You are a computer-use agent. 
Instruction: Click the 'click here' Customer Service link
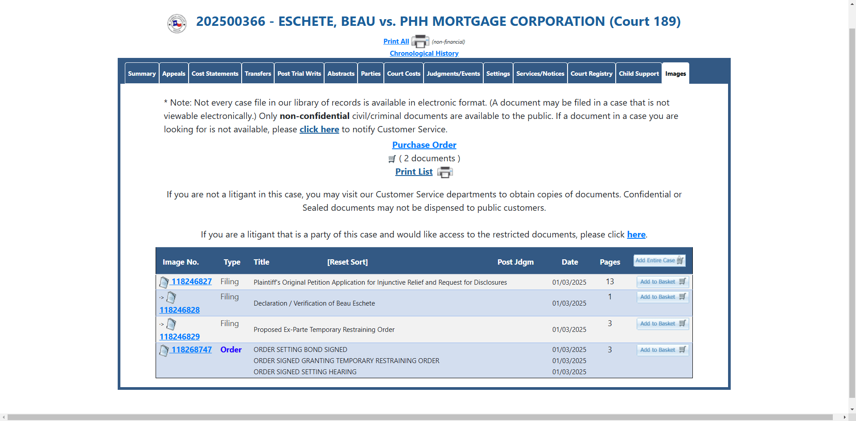[319, 130]
